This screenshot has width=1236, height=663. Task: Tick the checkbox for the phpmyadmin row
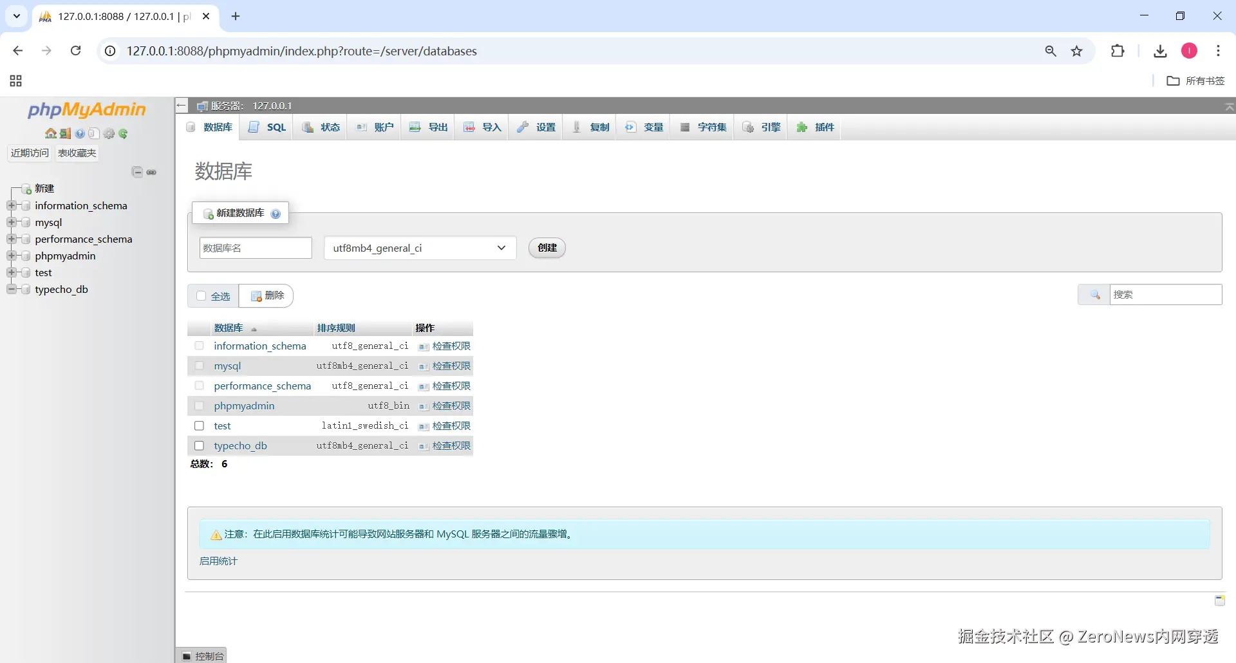tap(200, 406)
